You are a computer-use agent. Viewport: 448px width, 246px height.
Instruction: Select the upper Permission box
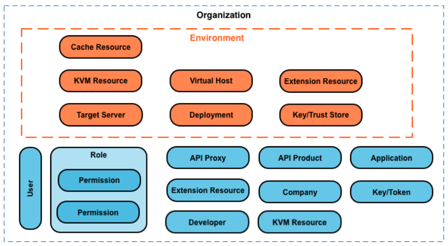point(99,180)
